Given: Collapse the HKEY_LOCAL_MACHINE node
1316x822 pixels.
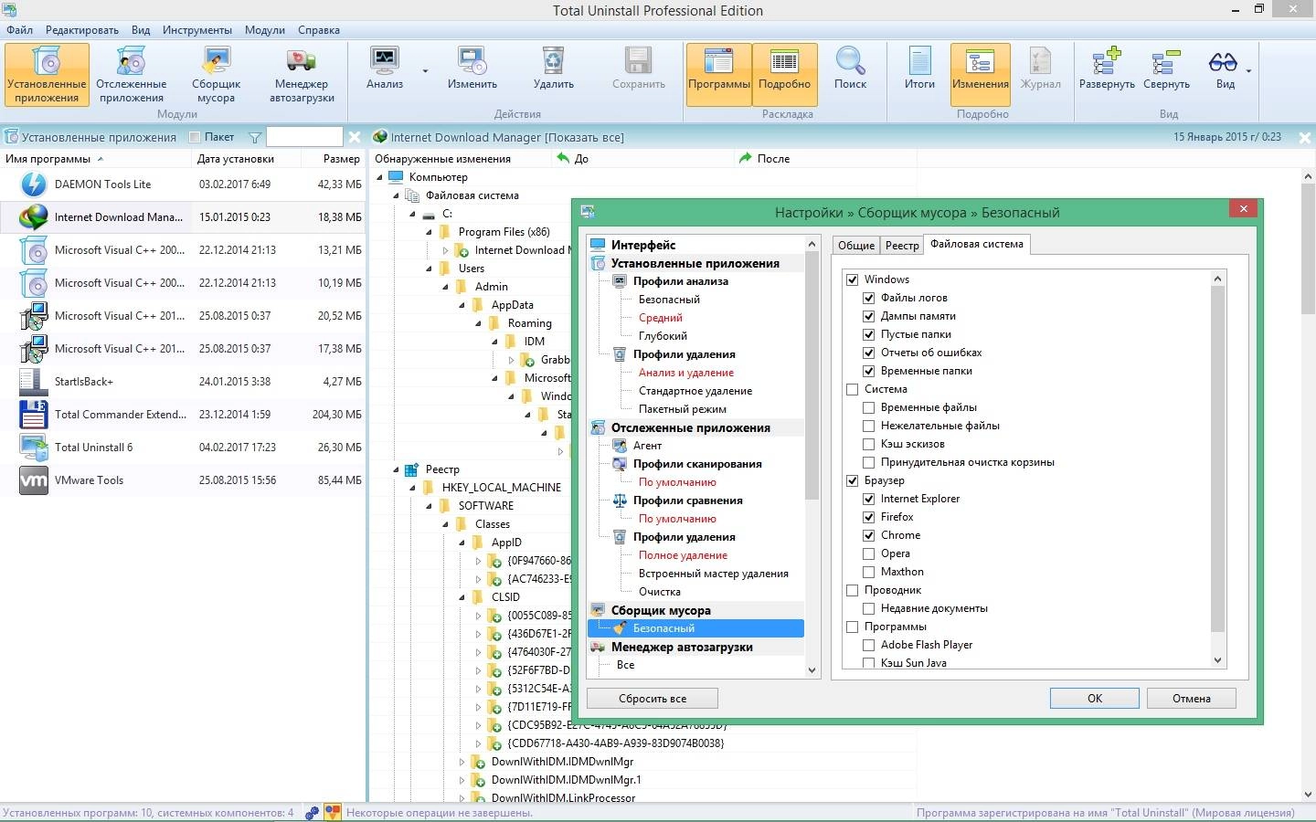Looking at the screenshot, I should (x=413, y=488).
